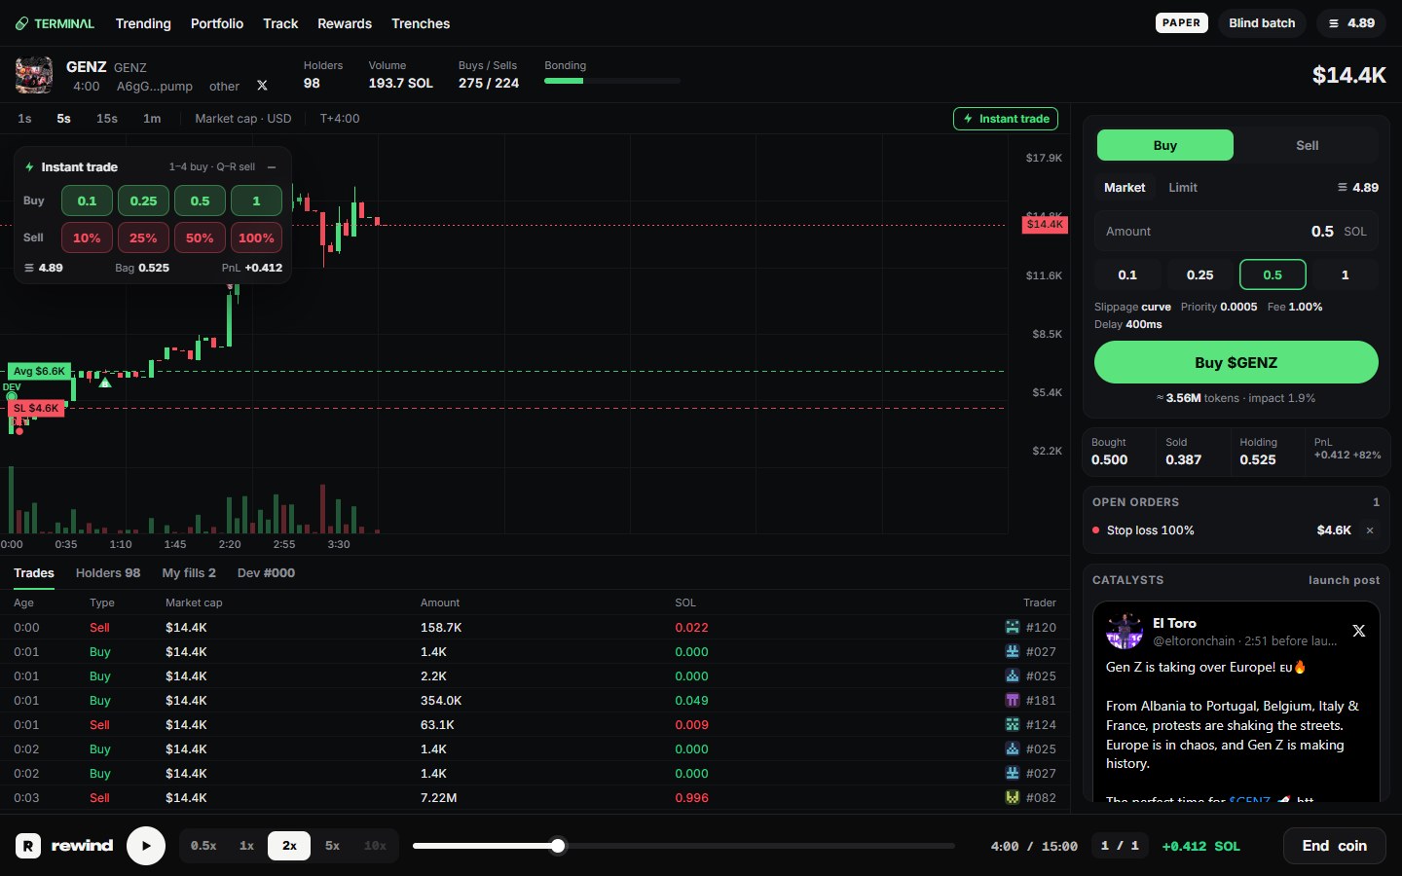This screenshot has width=1402, height=876.
Task: Switch to the Holders 98 tab
Action: [x=108, y=573]
